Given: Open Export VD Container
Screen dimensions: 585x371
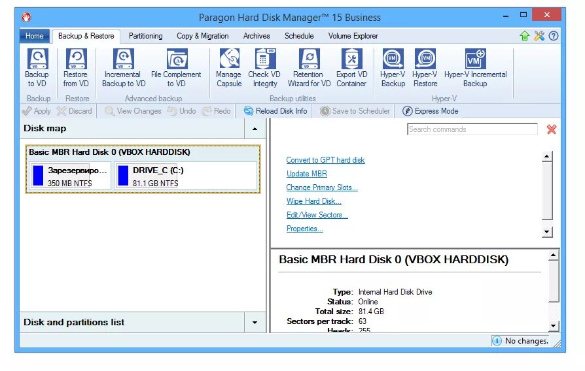Looking at the screenshot, I should click(351, 68).
